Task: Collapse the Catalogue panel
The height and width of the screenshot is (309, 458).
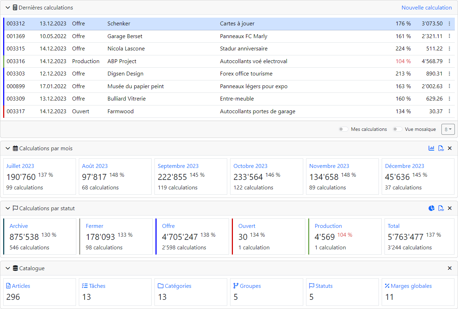Action: coord(8,268)
